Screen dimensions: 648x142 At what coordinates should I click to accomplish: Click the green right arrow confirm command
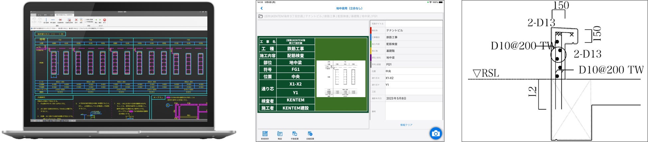100,20
